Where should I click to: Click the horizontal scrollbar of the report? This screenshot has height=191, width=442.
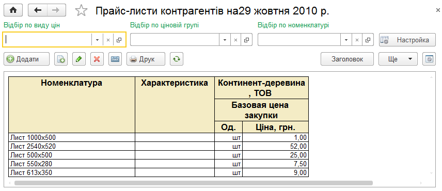(193, 183)
